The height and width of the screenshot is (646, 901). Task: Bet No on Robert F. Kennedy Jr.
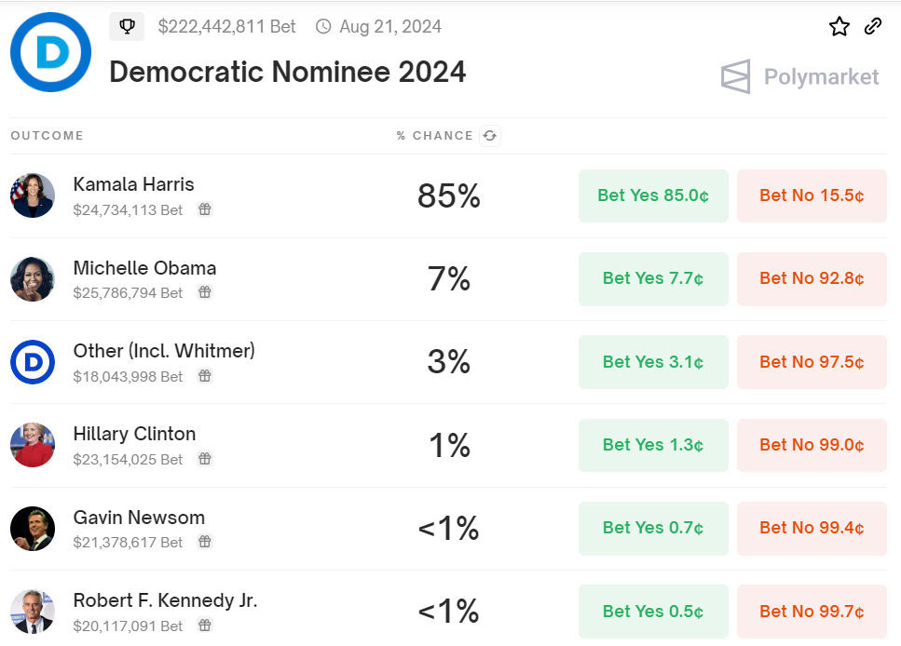(812, 612)
